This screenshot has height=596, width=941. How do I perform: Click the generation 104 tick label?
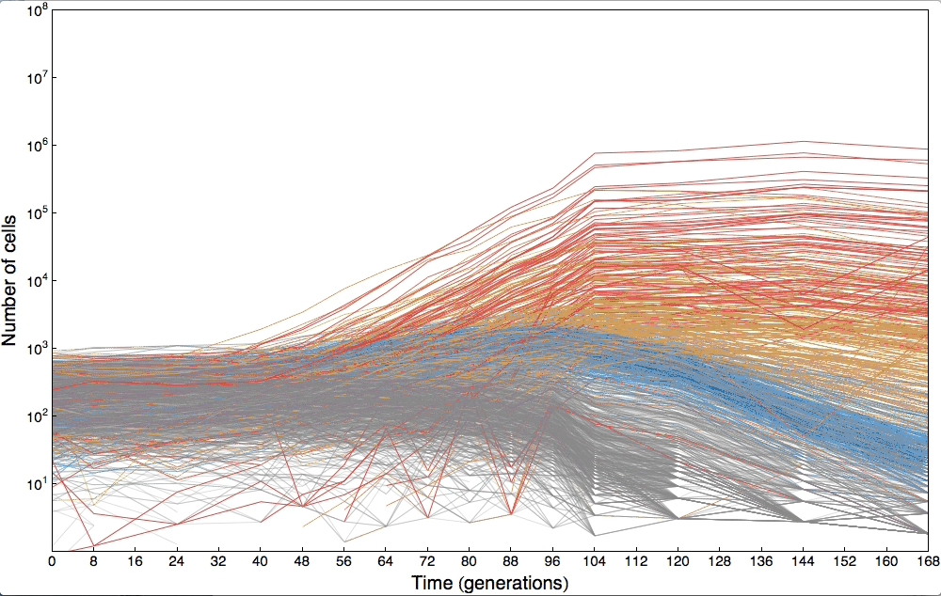[594, 562]
